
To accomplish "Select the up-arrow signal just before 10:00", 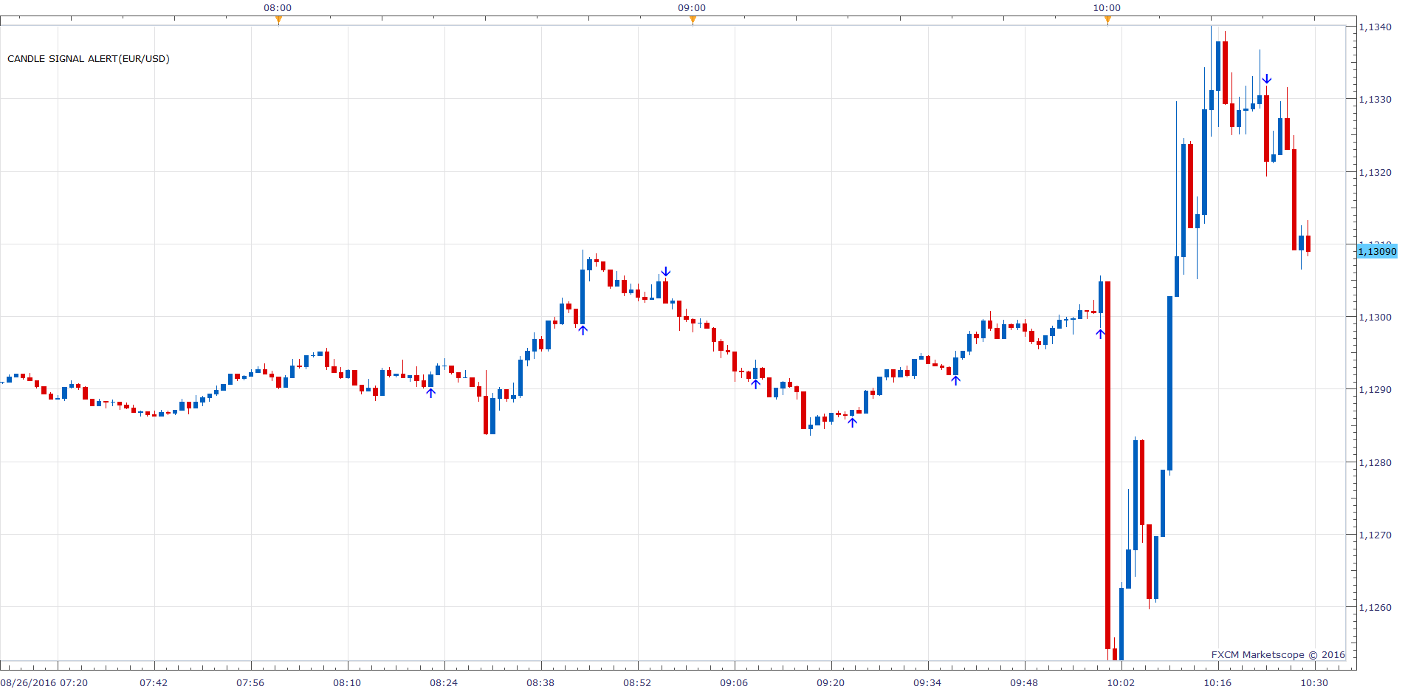I will click(1100, 334).
